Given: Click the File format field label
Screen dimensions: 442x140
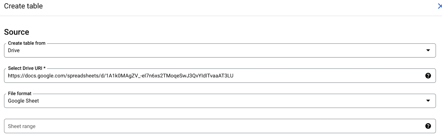Looking at the screenshot, I should pyautogui.click(x=20, y=93).
